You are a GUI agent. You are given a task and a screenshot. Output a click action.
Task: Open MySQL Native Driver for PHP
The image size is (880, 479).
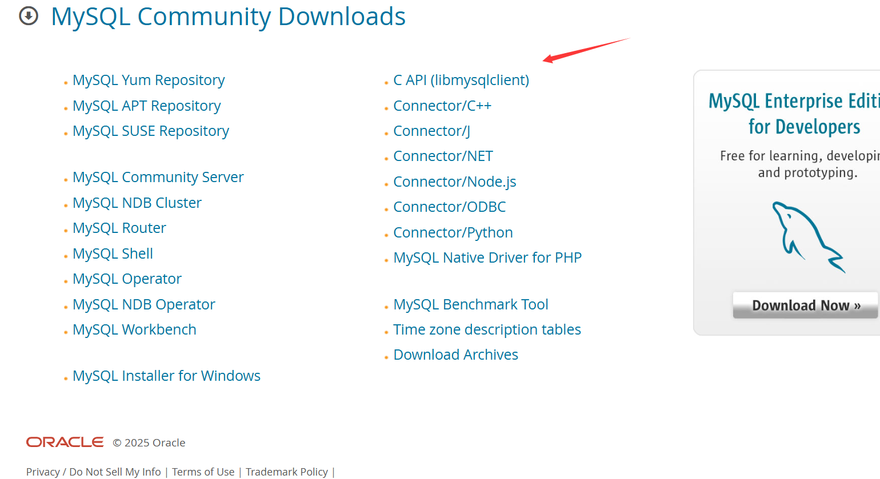point(487,258)
